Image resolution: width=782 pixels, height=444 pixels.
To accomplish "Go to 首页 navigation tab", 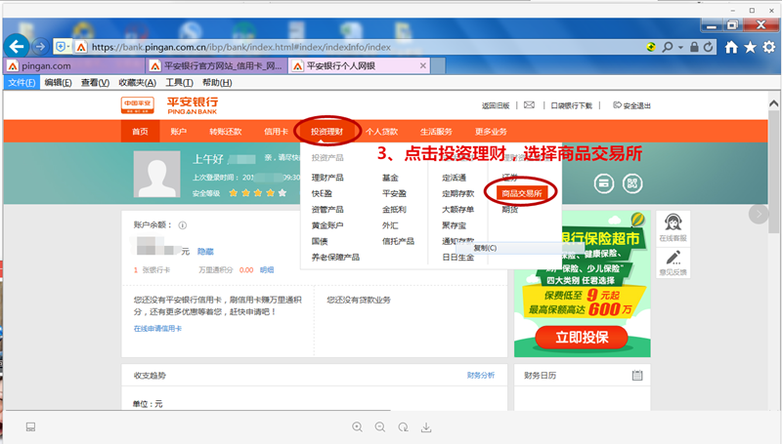I will [140, 132].
